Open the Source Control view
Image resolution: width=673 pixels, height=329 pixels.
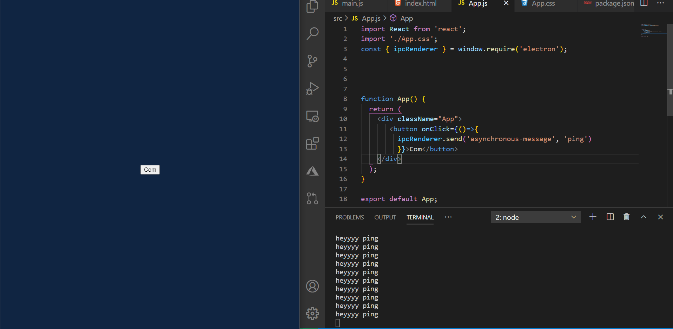(x=312, y=61)
